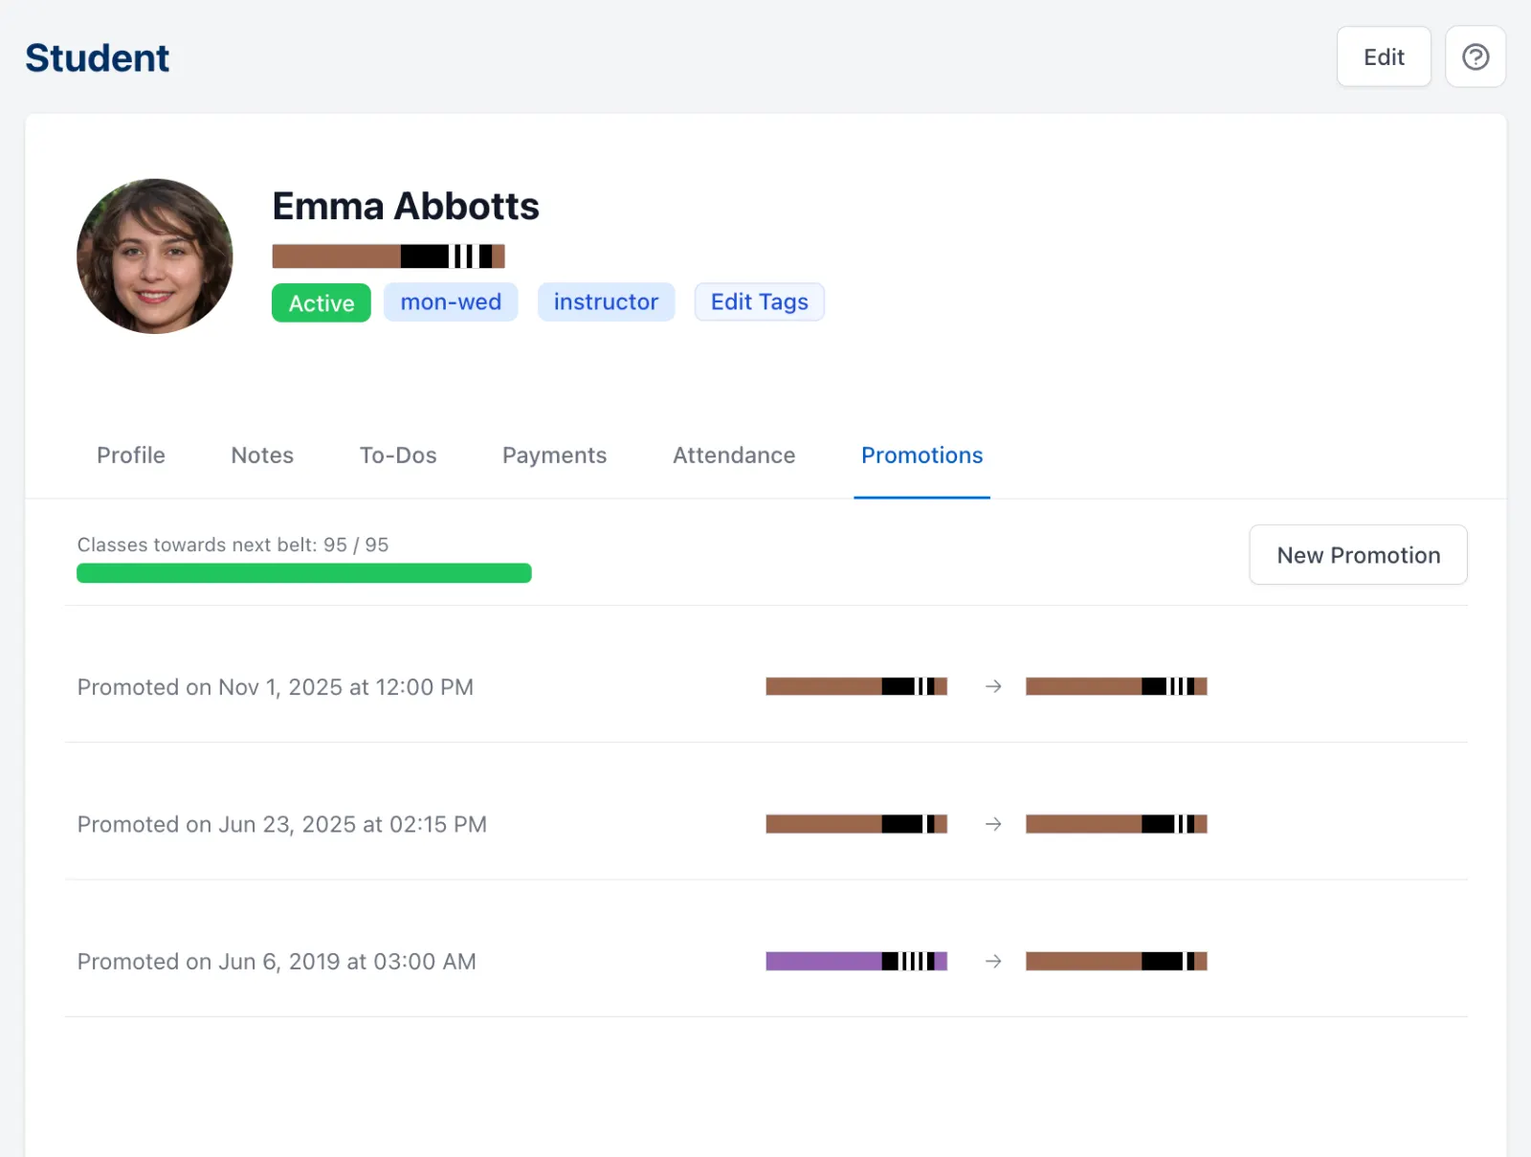Click the starting belt for Nov 1, 2025 promotion

tap(855, 686)
